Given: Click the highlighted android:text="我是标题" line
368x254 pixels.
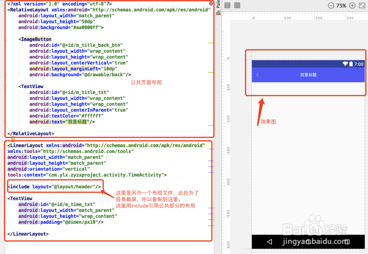Looking at the screenshot, I should (x=62, y=122).
